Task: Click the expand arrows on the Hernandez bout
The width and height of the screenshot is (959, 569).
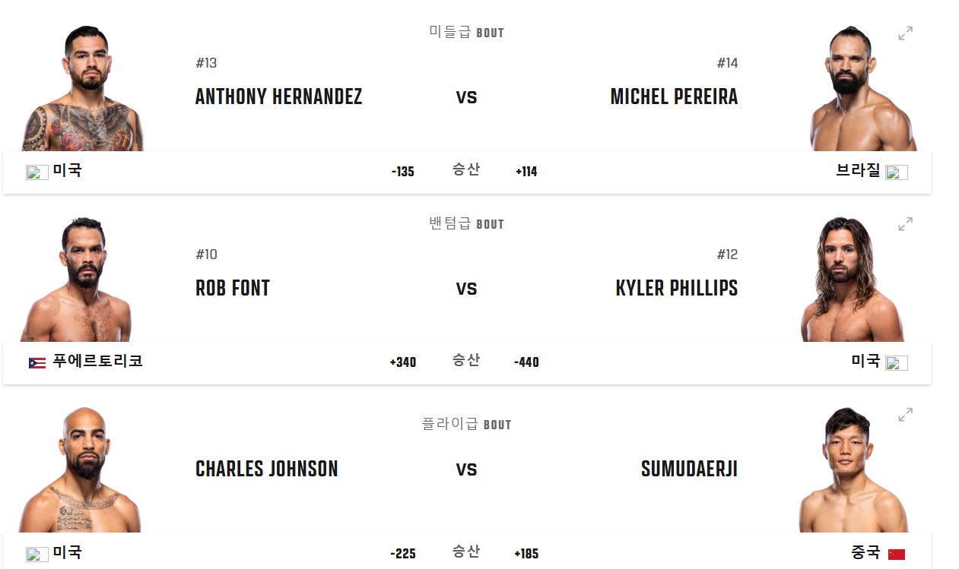Action: pos(904,33)
